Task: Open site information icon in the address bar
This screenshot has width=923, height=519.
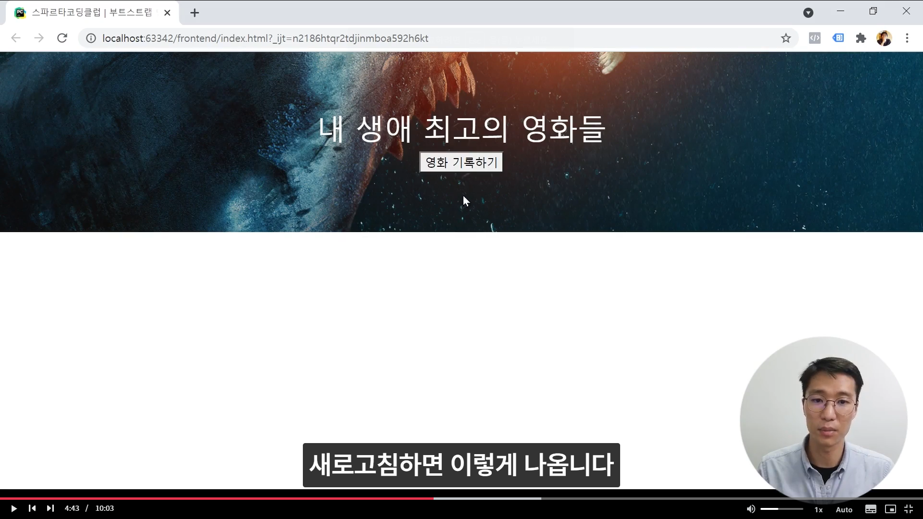Action: 91,38
